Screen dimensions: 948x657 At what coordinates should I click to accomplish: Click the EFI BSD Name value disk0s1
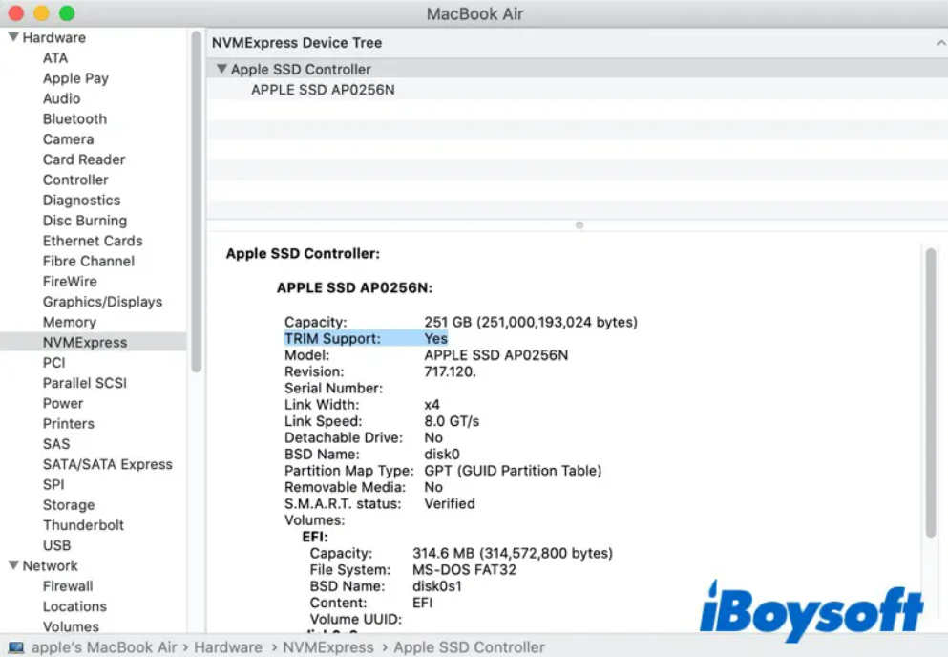(436, 586)
